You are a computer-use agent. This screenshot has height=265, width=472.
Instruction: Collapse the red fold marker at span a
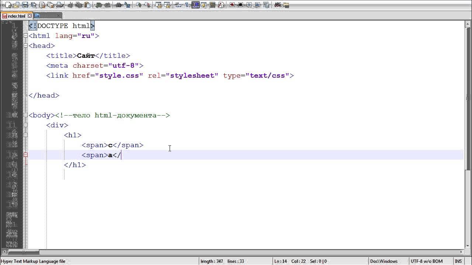click(25, 155)
